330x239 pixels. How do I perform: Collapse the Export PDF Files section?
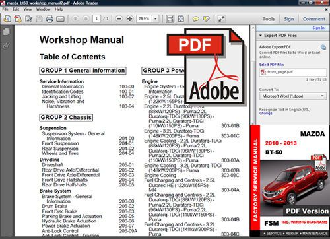click(261, 35)
